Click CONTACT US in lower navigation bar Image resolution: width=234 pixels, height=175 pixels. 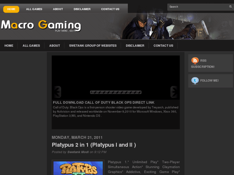click(x=163, y=46)
